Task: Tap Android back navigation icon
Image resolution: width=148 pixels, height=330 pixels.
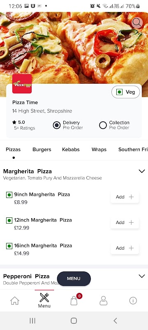Action: (x=115, y=321)
